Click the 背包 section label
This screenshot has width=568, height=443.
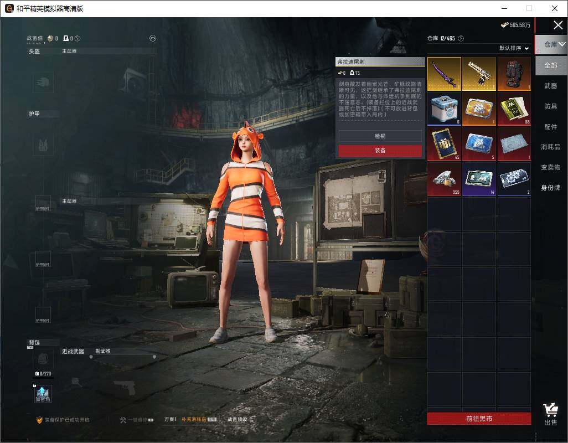[34, 343]
